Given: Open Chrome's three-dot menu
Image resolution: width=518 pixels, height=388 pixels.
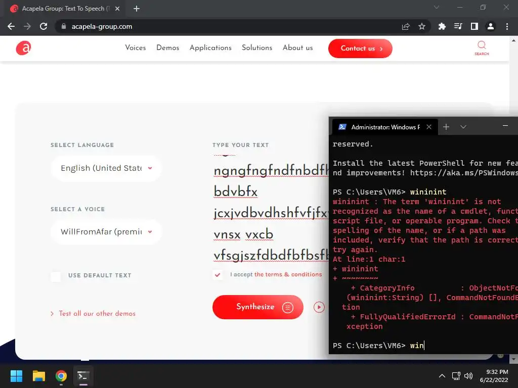Looking at the screenshot, I should (507, 26).
